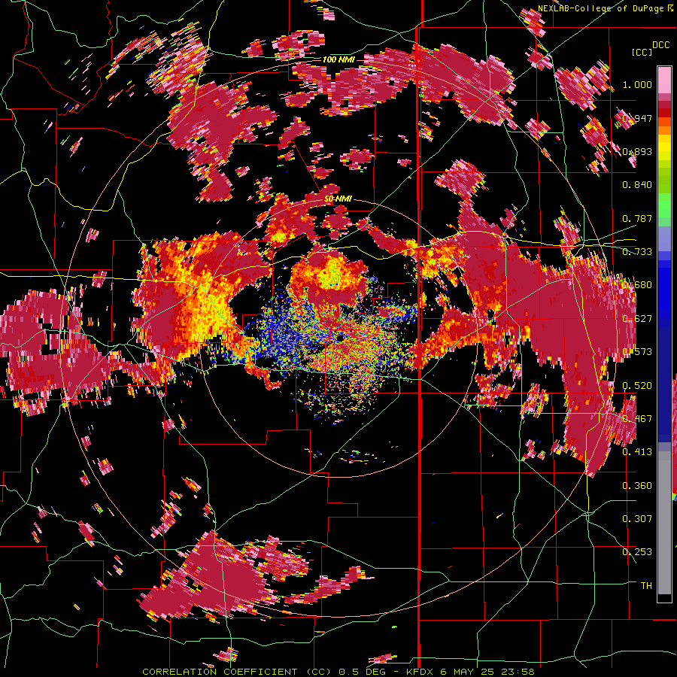Select the 0.680 legend value
Screen dimensions: 677x677
tap(637, 285)
